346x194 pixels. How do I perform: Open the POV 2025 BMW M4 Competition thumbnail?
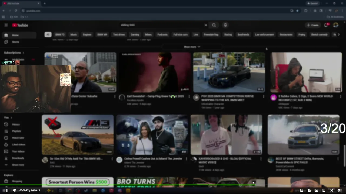[x=229, y=72]
